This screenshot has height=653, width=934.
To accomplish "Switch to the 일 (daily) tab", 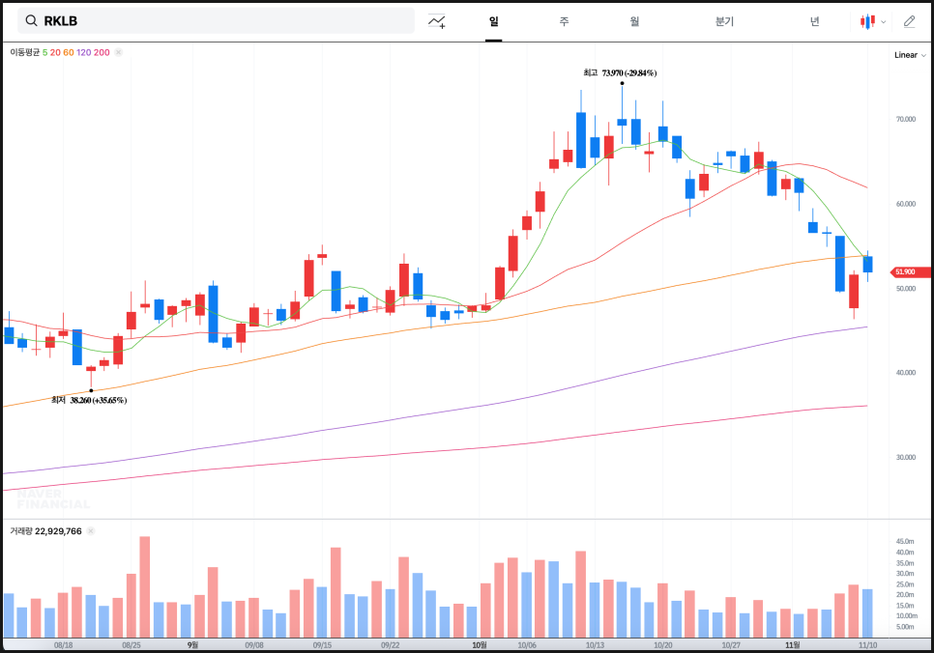I will pos(493,21).
